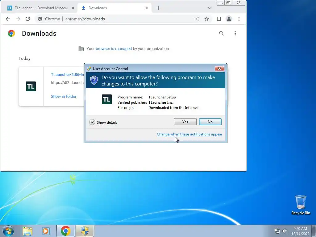Open Chrome three-dot menu in toolbar

pos(239,19)
